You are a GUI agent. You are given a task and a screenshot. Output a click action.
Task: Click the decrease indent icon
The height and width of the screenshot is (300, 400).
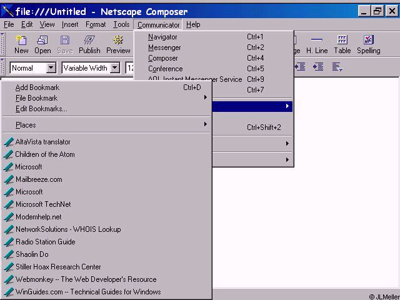coord(300,67)
